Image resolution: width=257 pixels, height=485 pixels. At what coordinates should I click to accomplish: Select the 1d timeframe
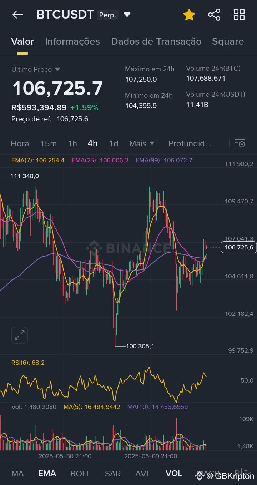coord(114,143)
